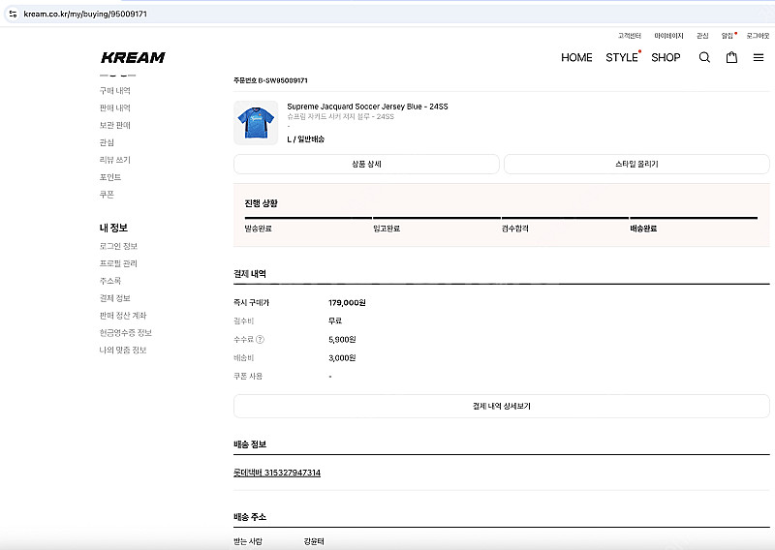Select 프로필 관리 in the sidebar
Screen dimensions: 775x550
(x=118, y=263)
